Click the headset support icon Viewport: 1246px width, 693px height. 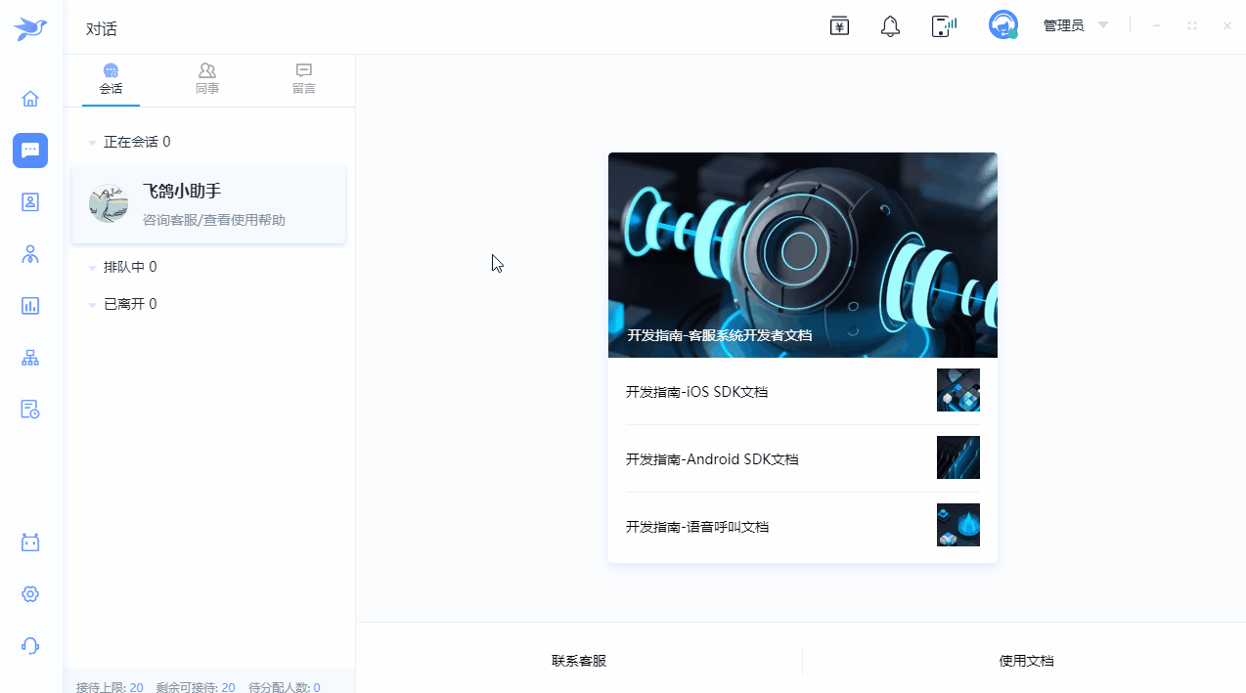30,646
